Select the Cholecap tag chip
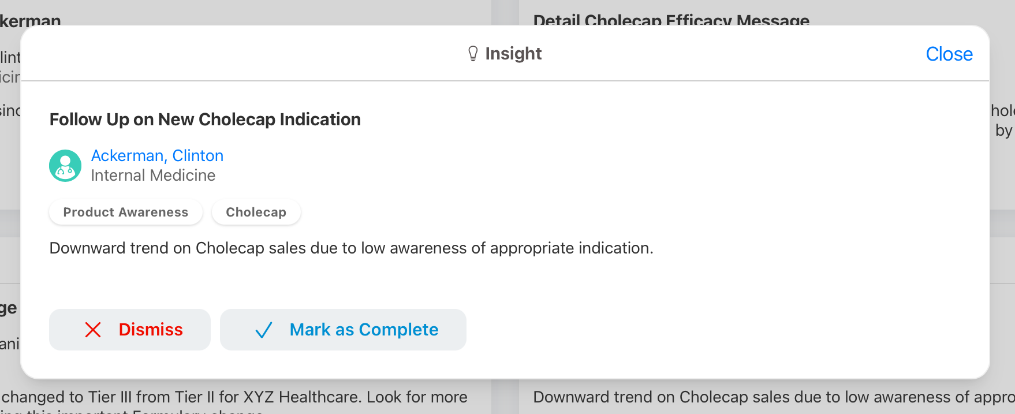 pos(256,212)
